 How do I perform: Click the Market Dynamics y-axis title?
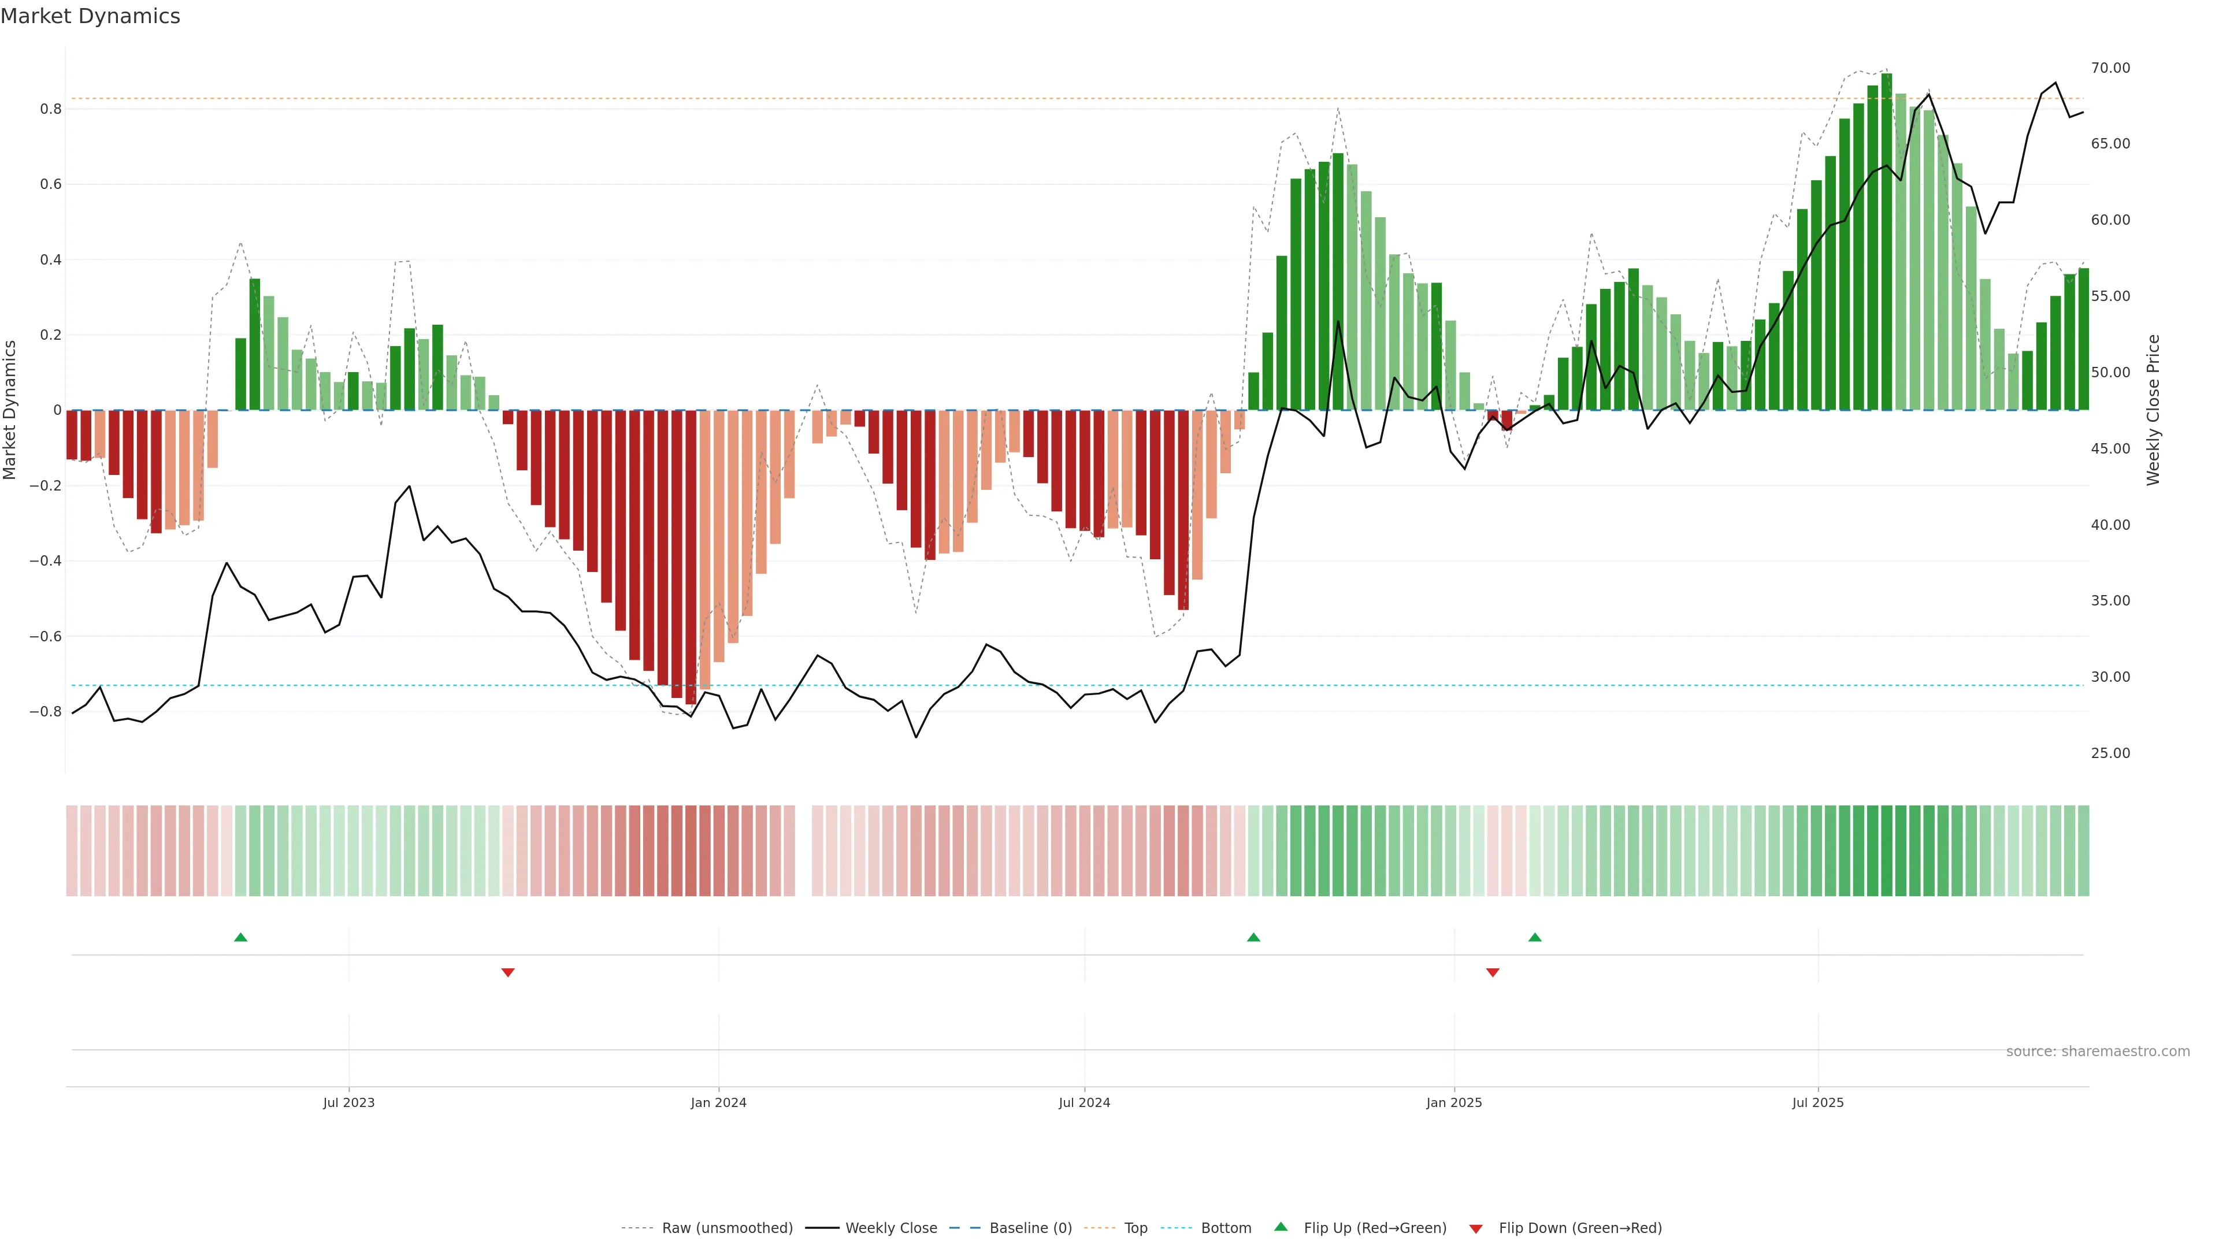10,410
